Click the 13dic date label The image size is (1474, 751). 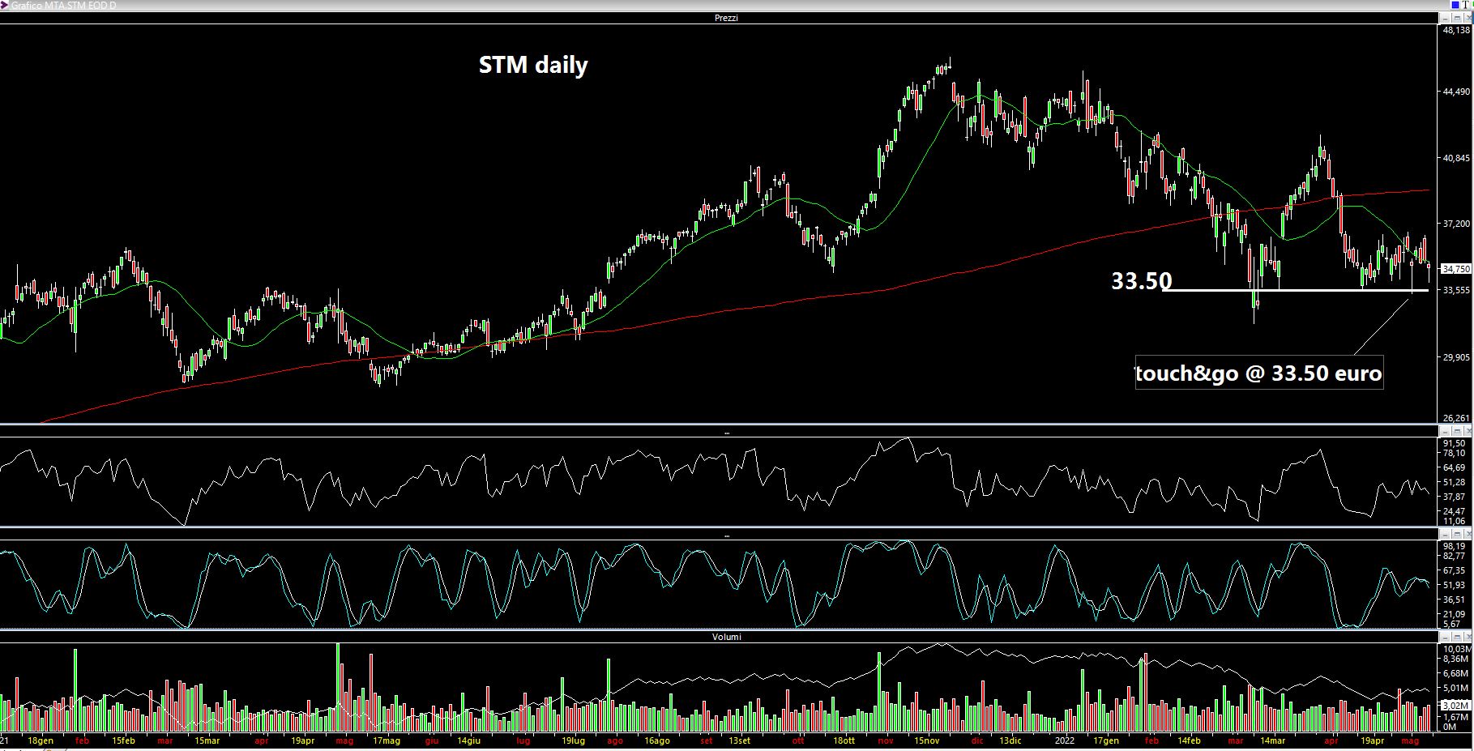(x=1010, y=740)
